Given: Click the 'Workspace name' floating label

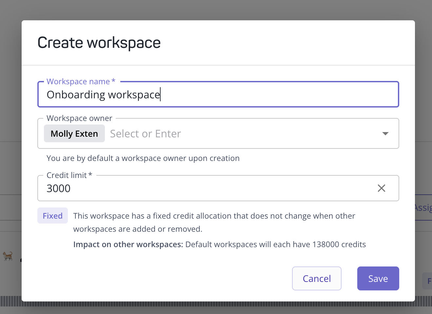Looking at the screenshot, I should coord(79,81).
